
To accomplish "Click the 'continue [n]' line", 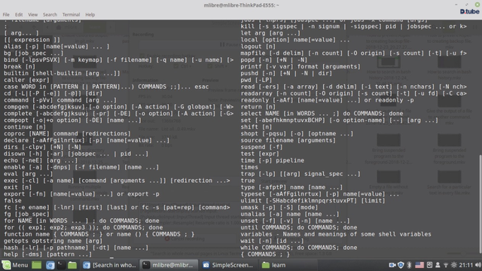I will point(25,127).
